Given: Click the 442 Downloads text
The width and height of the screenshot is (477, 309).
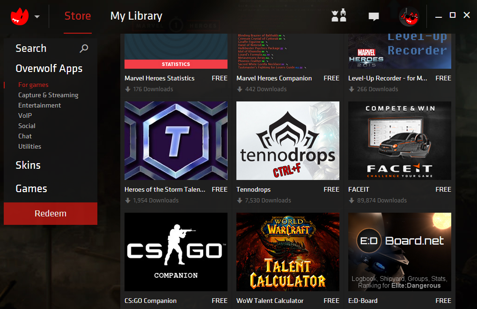Looking at the screenshot, I should (x=266, y=89).
